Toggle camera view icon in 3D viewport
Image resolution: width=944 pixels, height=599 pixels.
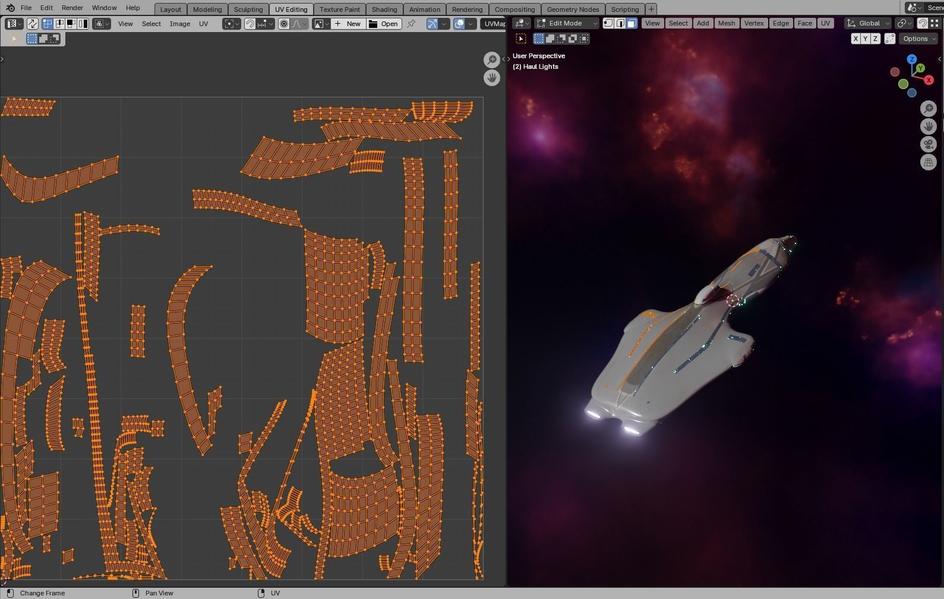(x=928, y=144)
